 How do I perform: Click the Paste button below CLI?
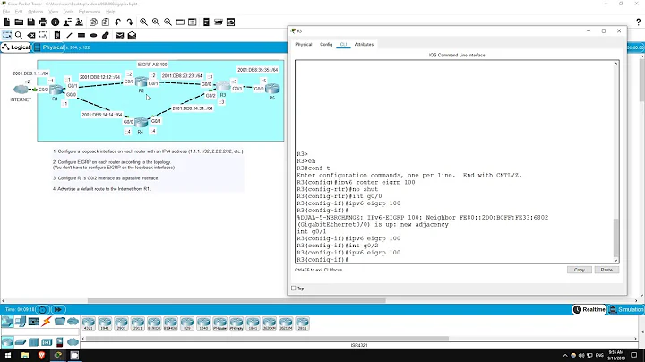click(x=606, y=270)
